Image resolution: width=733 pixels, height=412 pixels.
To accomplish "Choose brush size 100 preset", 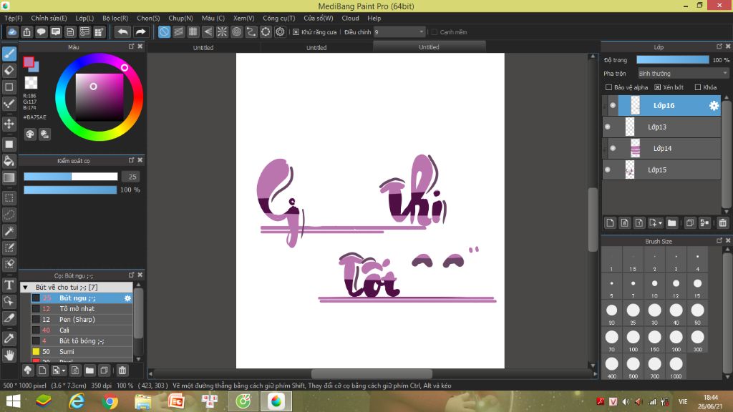I will coord(633,340).
